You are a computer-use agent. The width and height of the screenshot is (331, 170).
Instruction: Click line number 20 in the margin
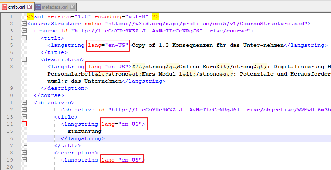point(10,167)
